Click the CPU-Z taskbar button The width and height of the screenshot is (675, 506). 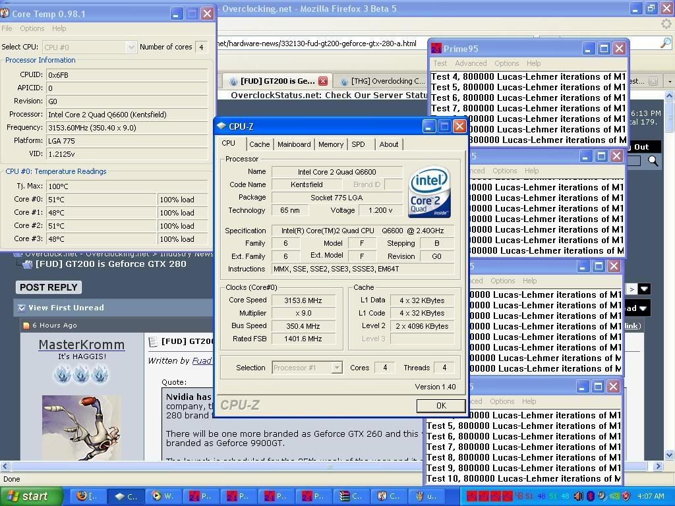(x=125, y=496)
